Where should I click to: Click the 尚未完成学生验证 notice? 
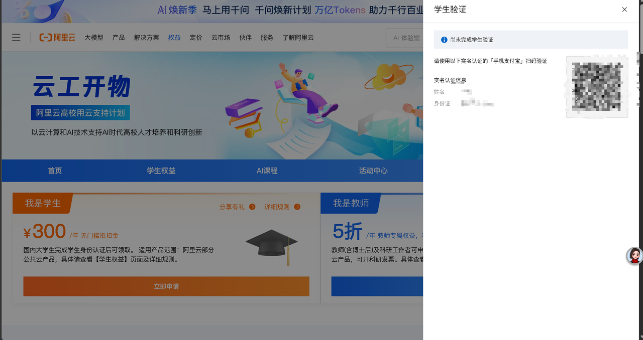point(531,39)
